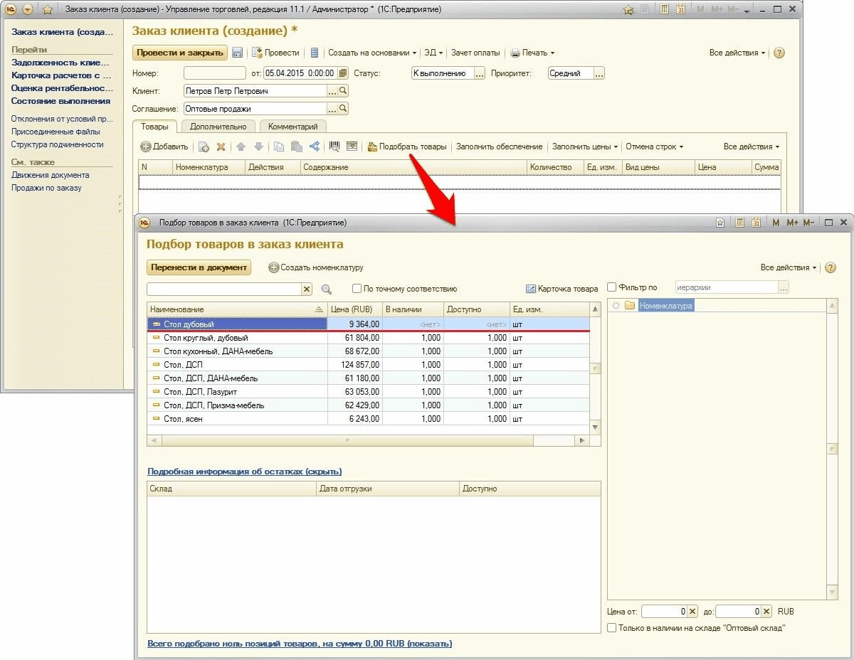Viewport: 854px width, 660px height.
Task: Click red X delete row icon
Action: pos(221,147)
